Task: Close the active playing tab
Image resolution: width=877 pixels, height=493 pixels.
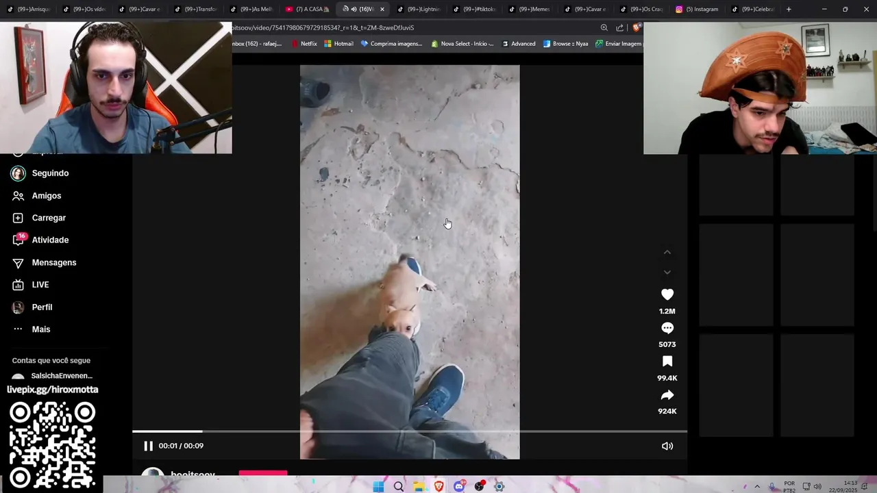Action: 382,10
